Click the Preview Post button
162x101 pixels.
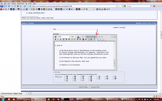[95, 87]
